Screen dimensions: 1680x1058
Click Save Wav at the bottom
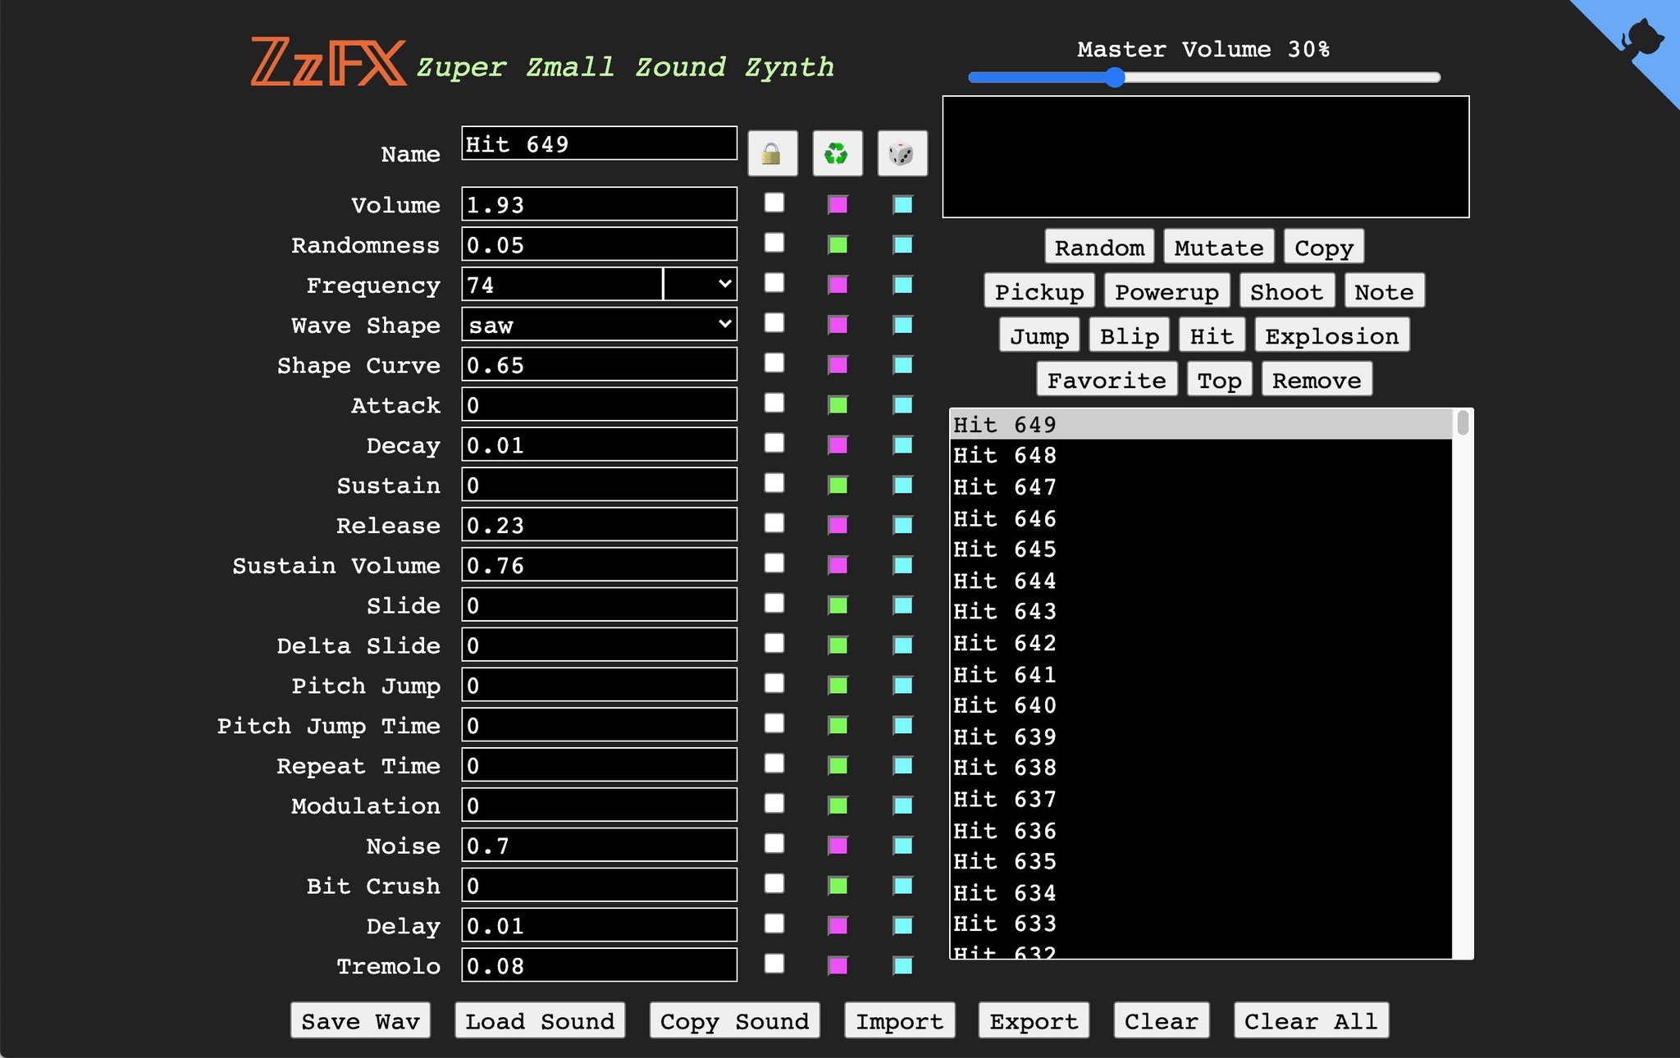pos(360,1020)
